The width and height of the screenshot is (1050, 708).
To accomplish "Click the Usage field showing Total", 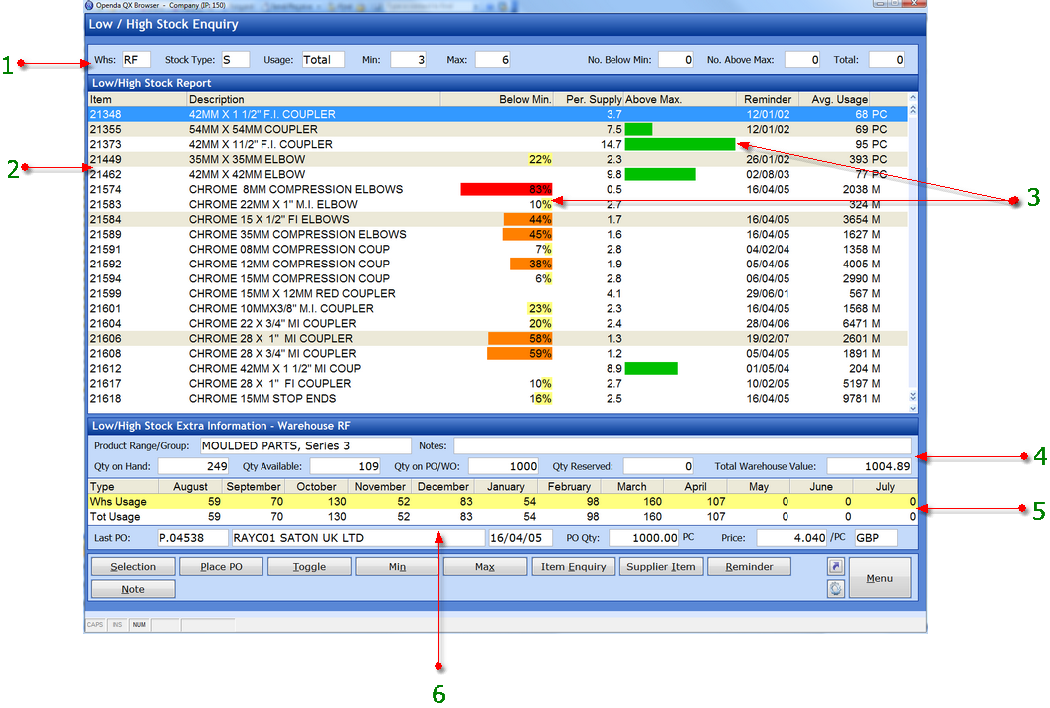I will [x=323, y=60].
